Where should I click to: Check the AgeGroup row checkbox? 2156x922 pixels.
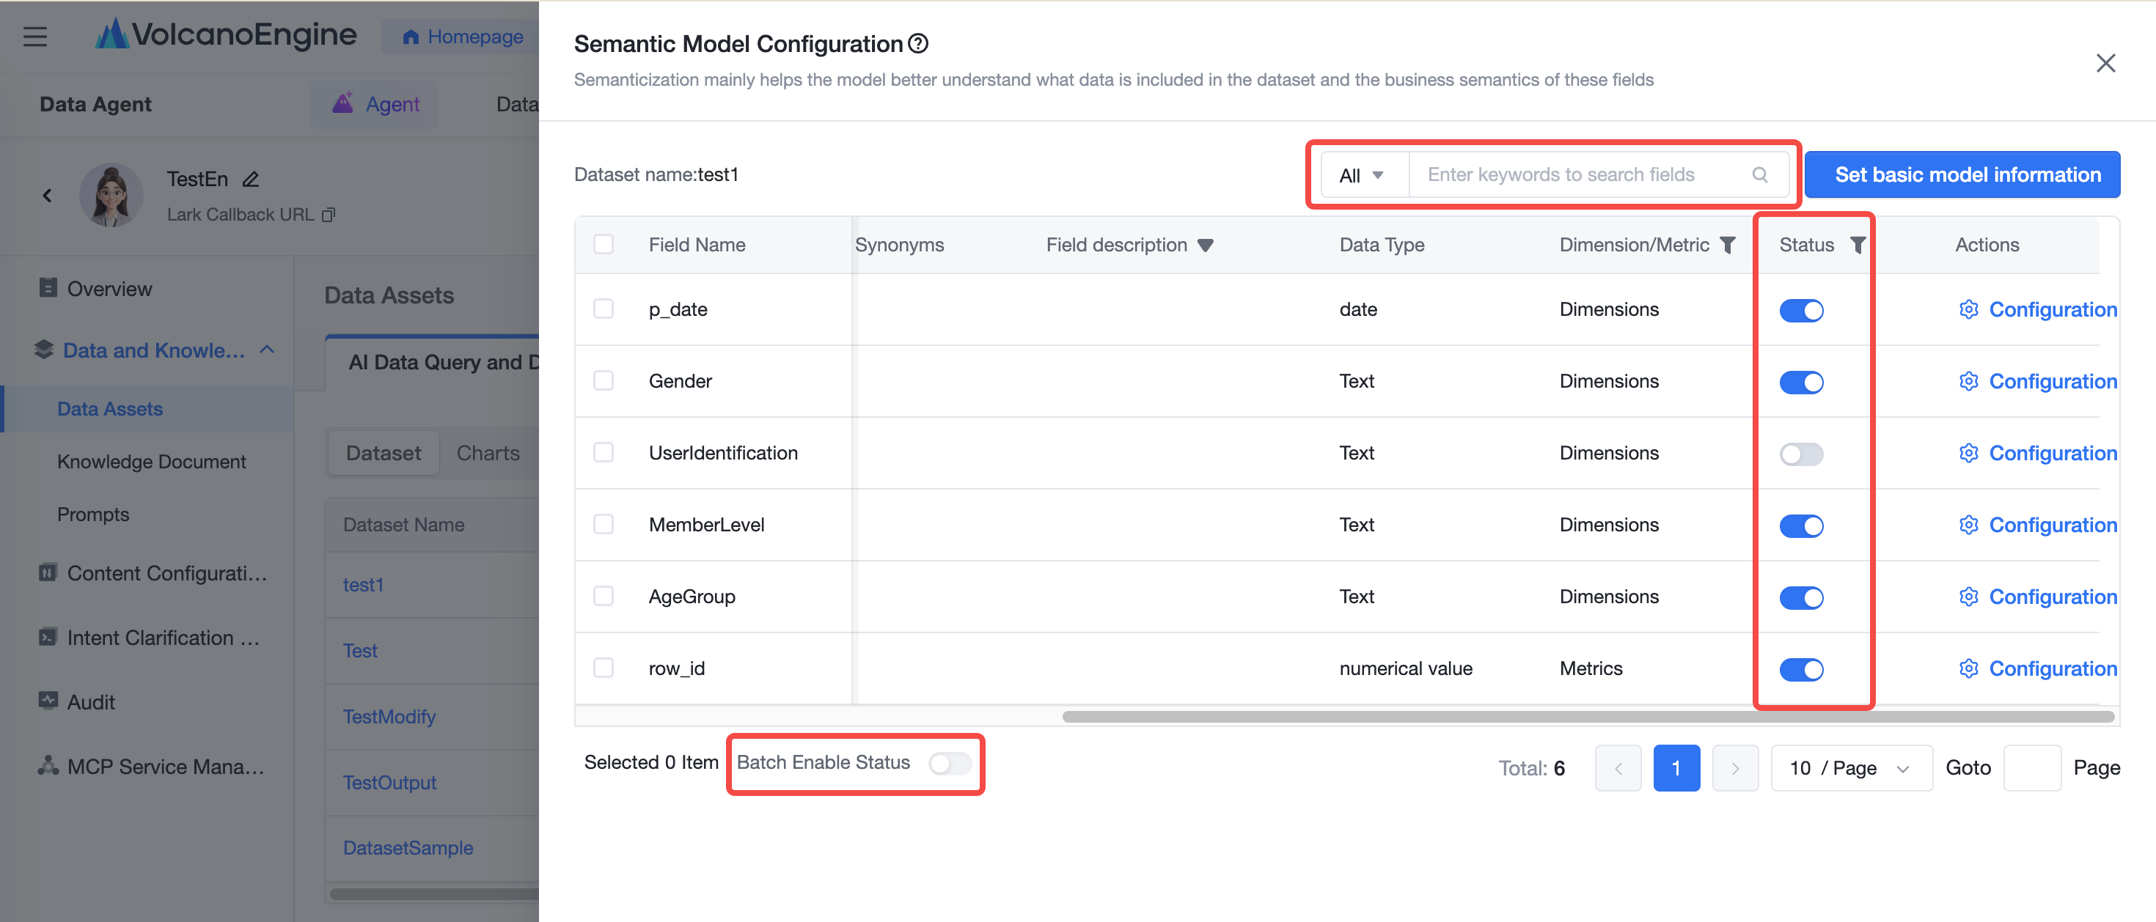tap(604, 597)
